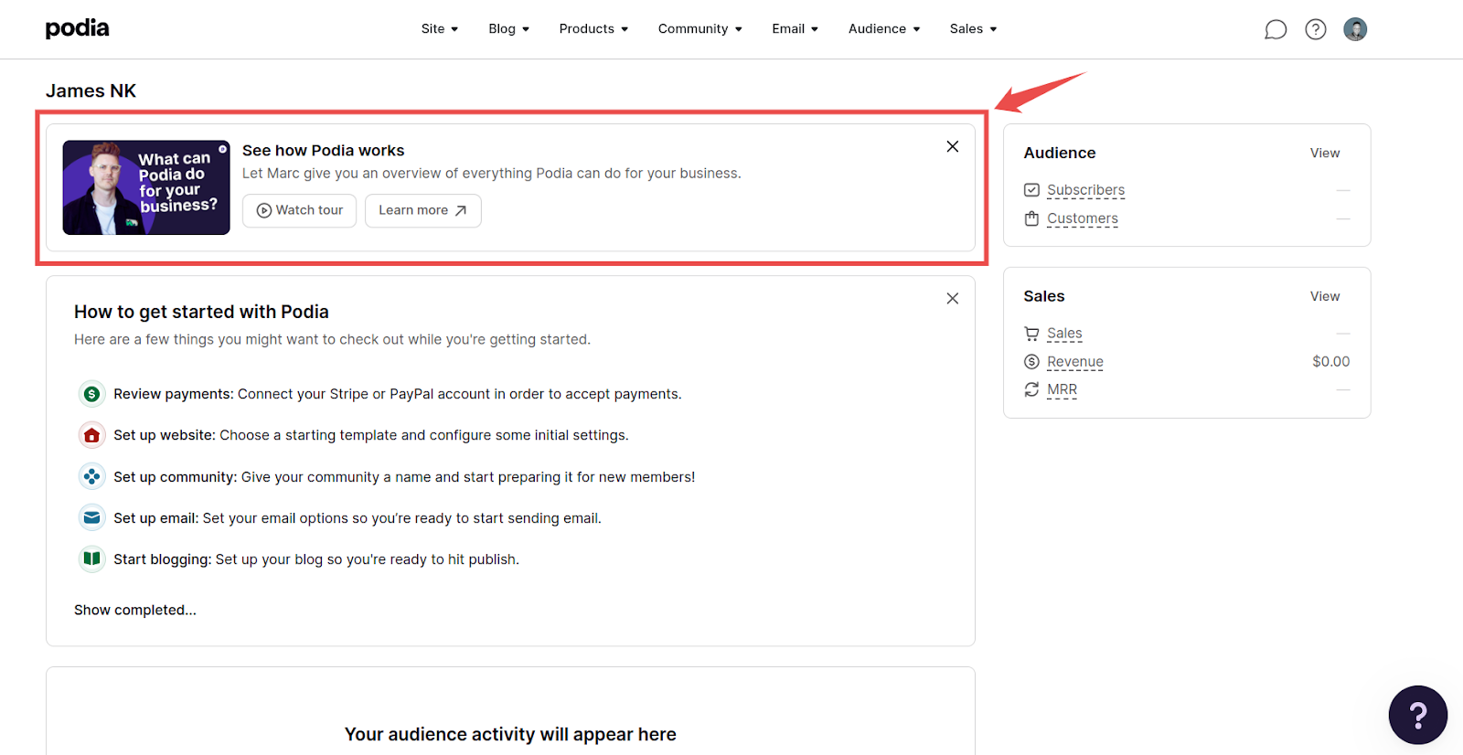Dismiss the See how Podia works card

952,146
